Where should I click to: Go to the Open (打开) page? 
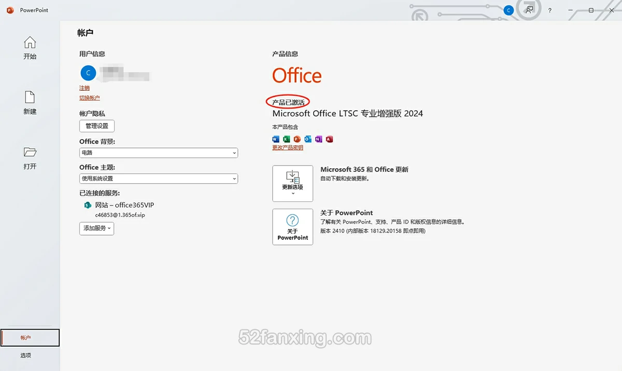click(x=30, y=158)
